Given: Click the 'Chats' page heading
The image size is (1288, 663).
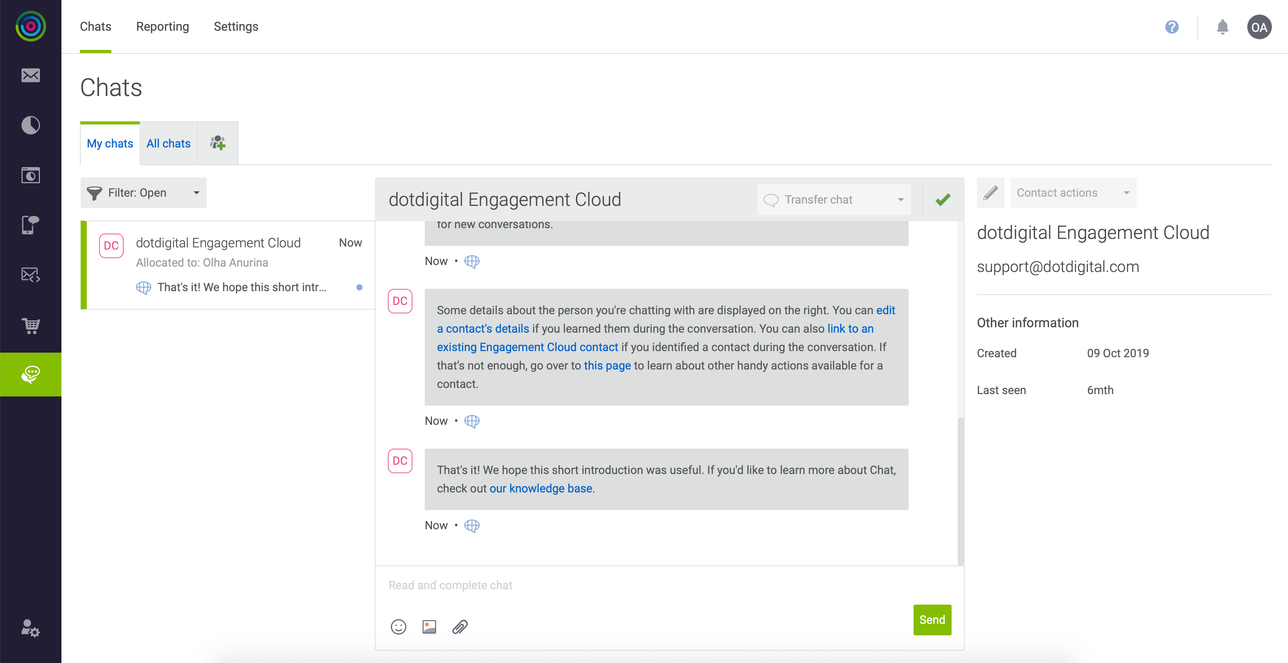Looking at the screenshot, I should point(111,88).
